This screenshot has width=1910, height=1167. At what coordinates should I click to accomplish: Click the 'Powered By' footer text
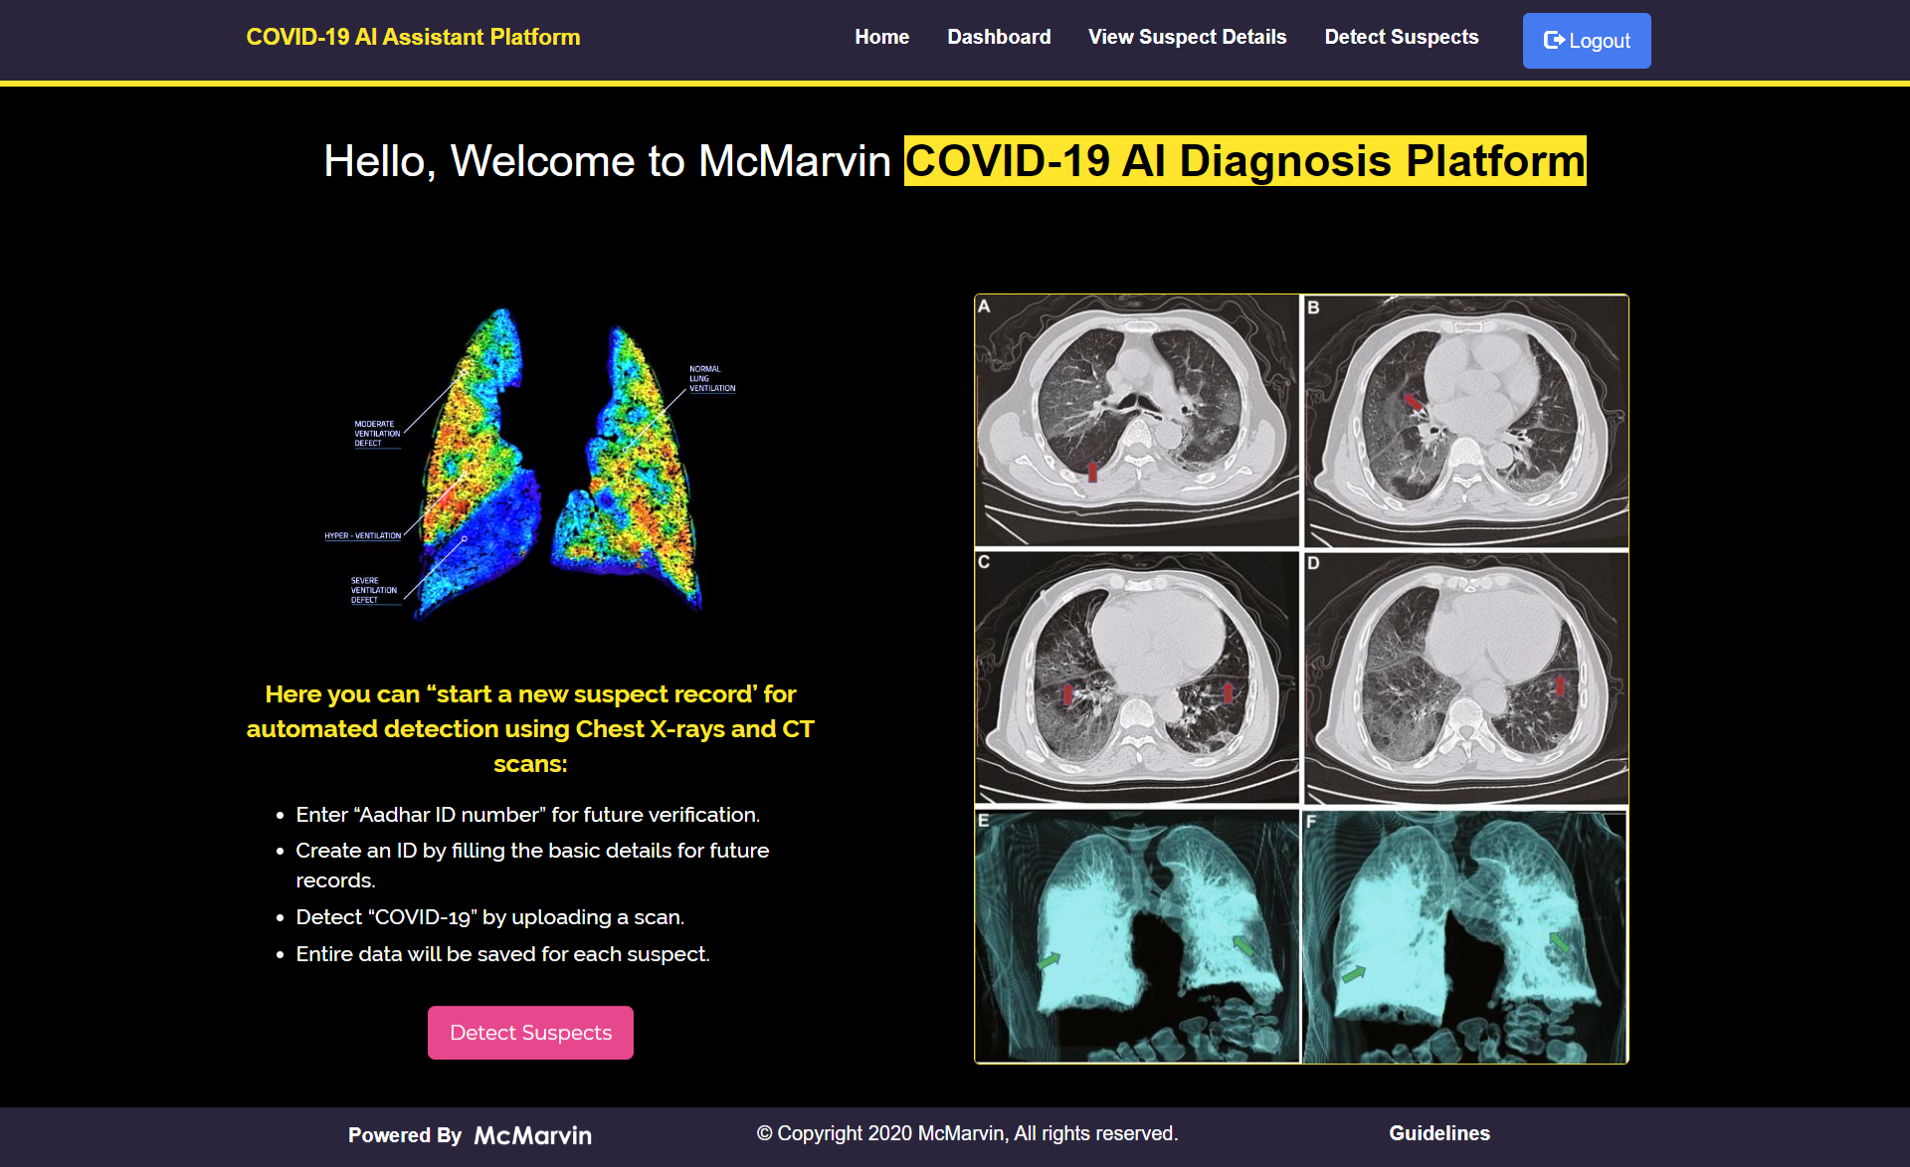tap(405, 1135)
